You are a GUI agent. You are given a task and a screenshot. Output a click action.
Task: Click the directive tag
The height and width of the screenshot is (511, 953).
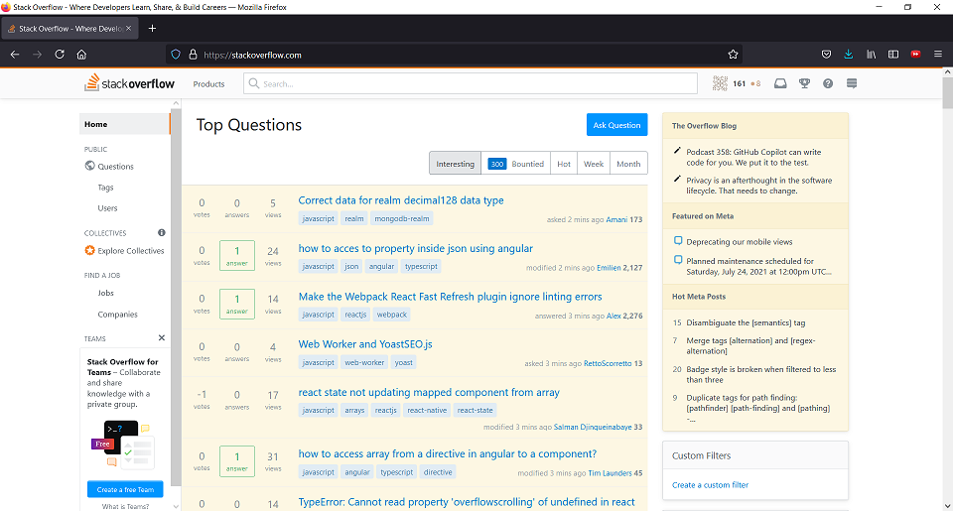(x=438, y=472)
